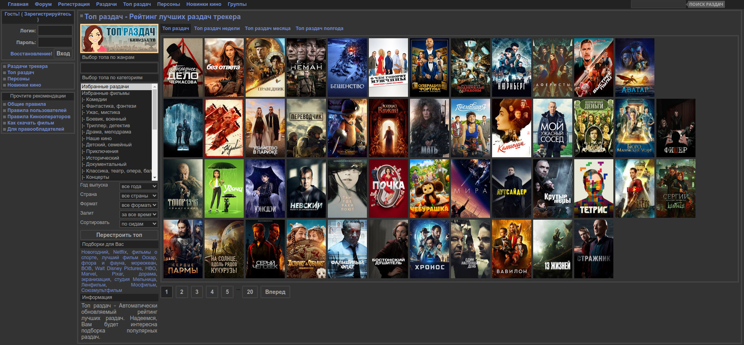Open the Бостонский душитель poster
This screenshot has height=345, width=744.
pos(388,249)
